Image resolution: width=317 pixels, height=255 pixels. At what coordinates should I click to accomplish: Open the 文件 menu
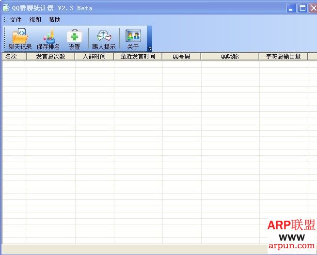coord(16,19)
